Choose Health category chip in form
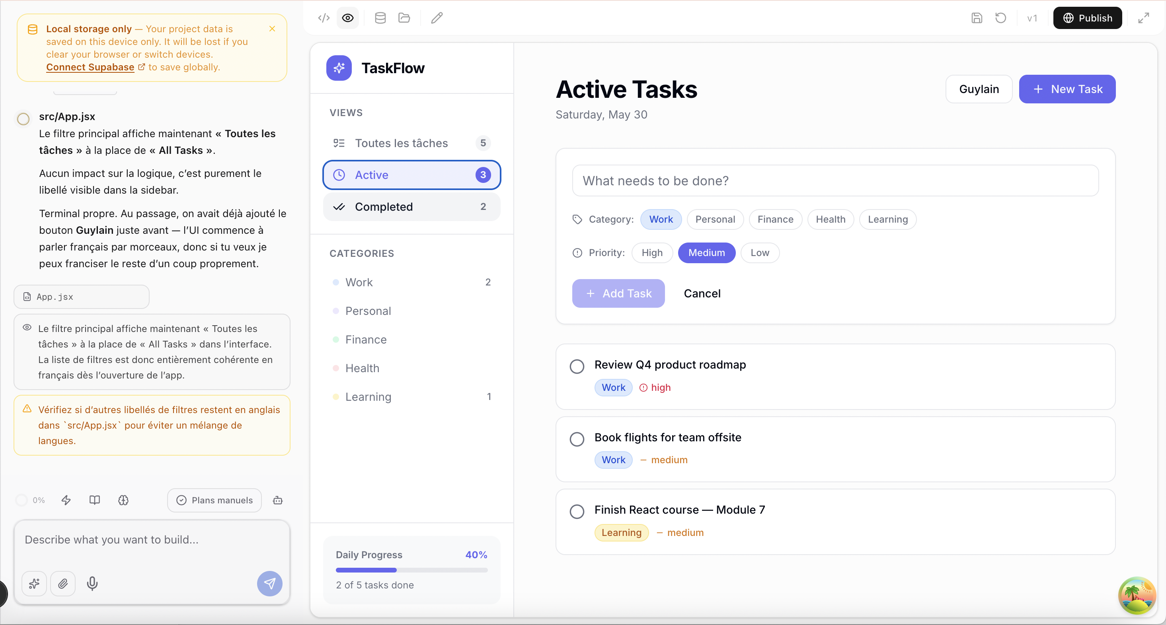The image size is (1166, 625). click(x=831, y=219)
